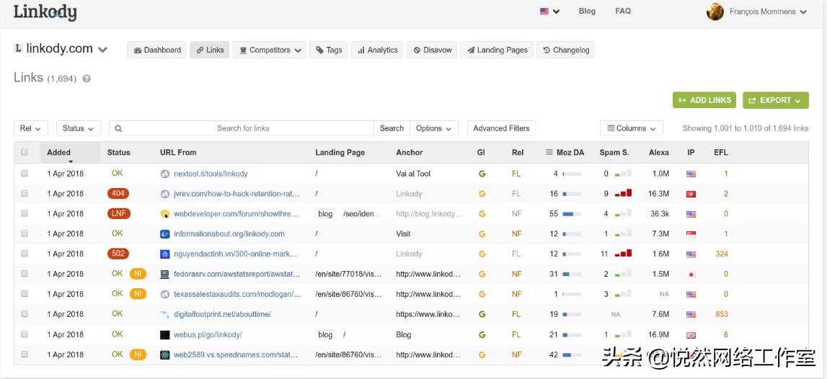Click the Search button
Image resolution: width=827 pixels, height=379 pixels.
(392, 128)
